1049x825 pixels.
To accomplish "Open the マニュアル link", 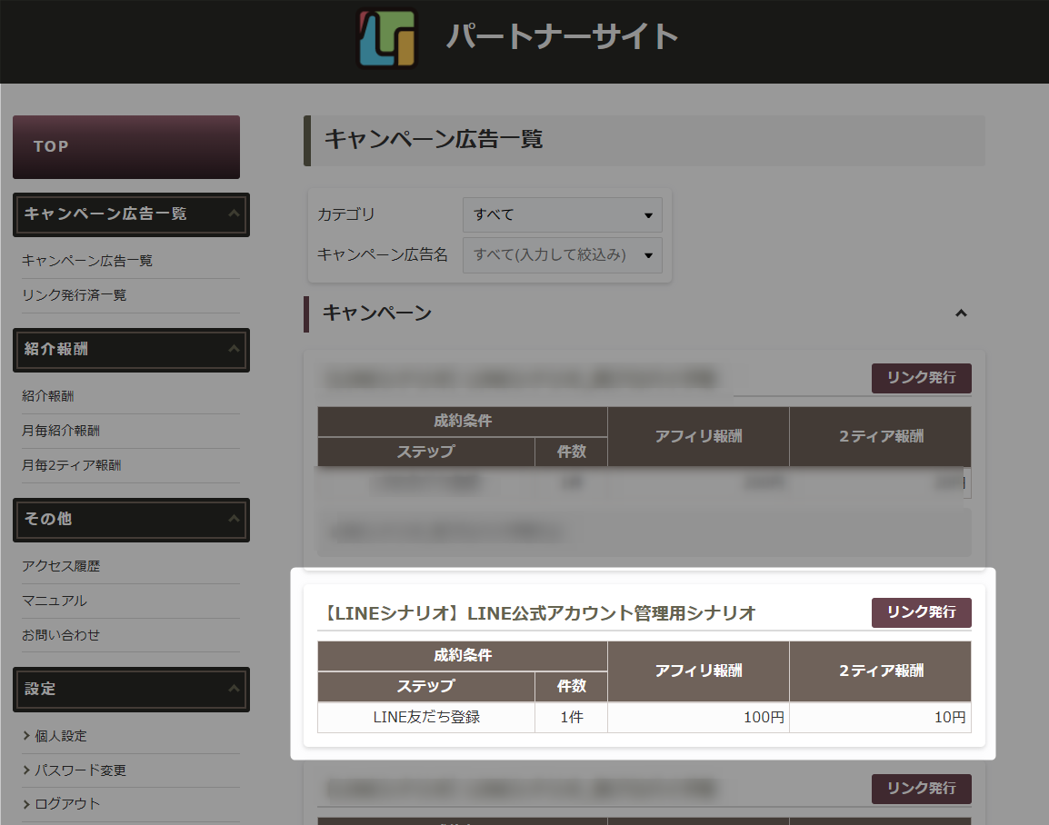I will click(55, 601).
